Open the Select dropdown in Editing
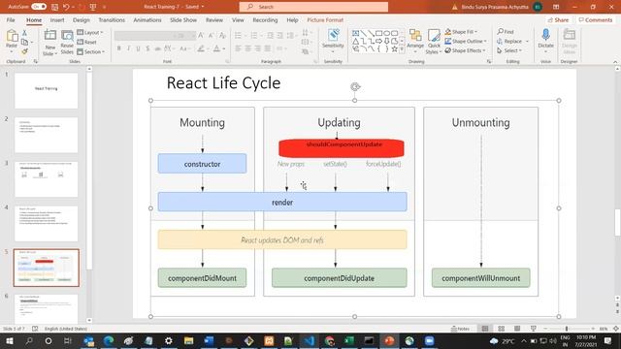 click(509, 50)
